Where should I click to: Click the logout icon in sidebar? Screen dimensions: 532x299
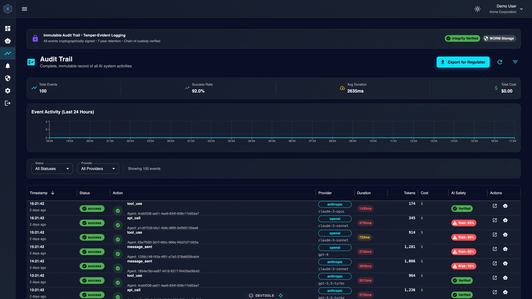click(8, 103)
